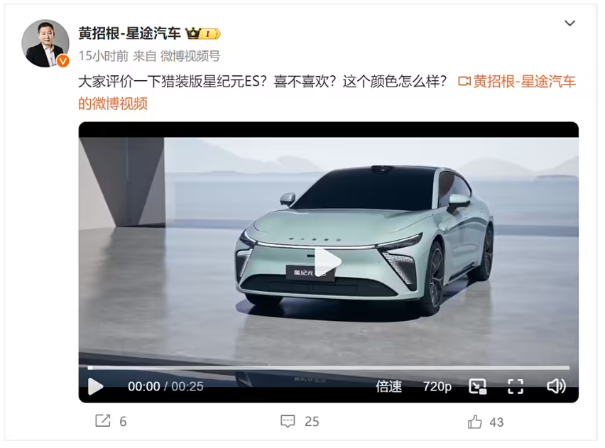Open picture-in-picture mini player icon
Image resolution: width=605 pixels, height=448 pixels.
click(478, 386)
